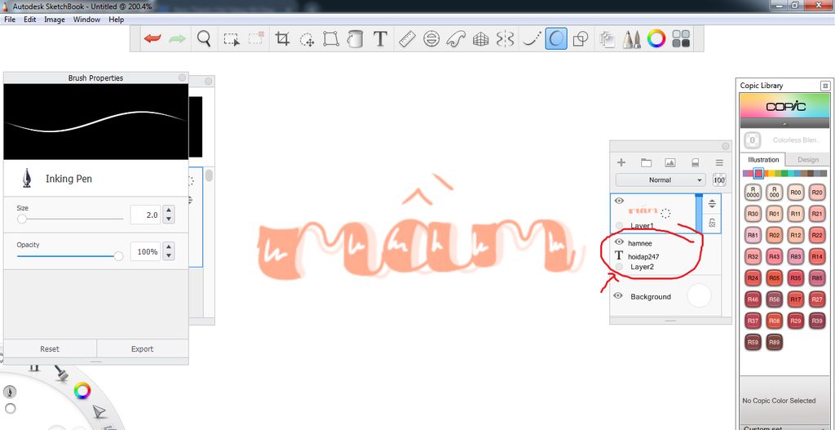Switch to the Illustration tab
The height and width of the screenshot is (430, 835).
pos(763,159)
